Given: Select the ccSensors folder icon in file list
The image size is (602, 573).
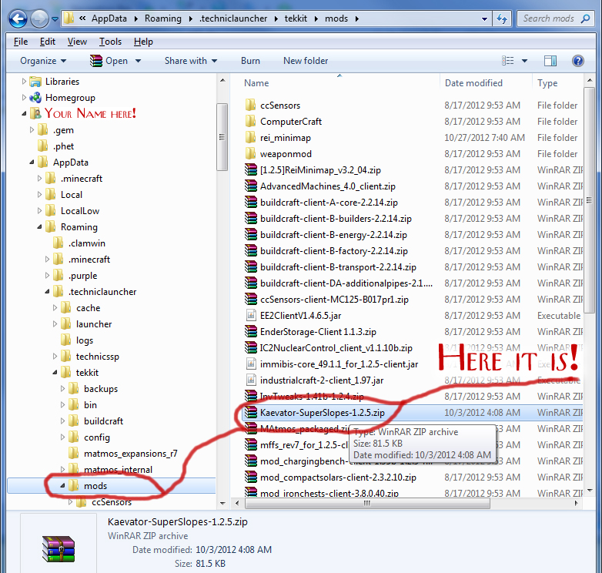Looking at the screenshot, I should [x=251, y=105].
